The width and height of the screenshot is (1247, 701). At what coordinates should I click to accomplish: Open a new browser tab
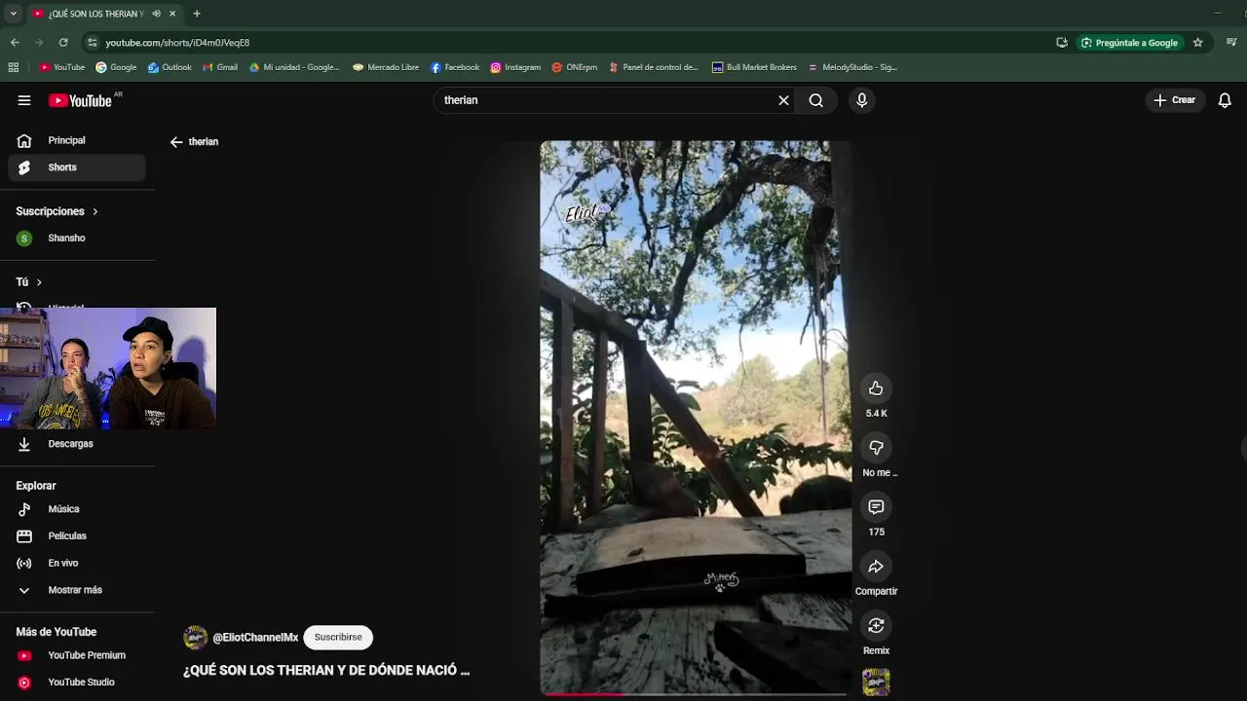197,14
